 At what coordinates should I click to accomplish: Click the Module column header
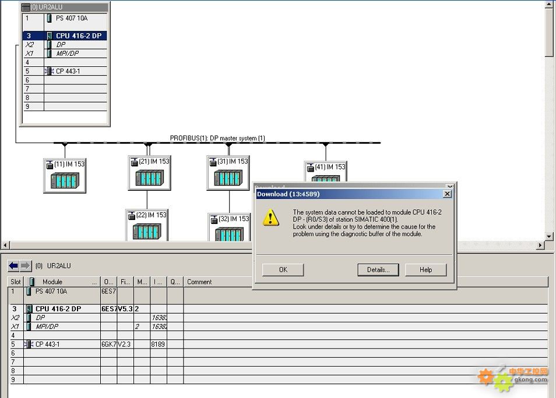(62, 282)
